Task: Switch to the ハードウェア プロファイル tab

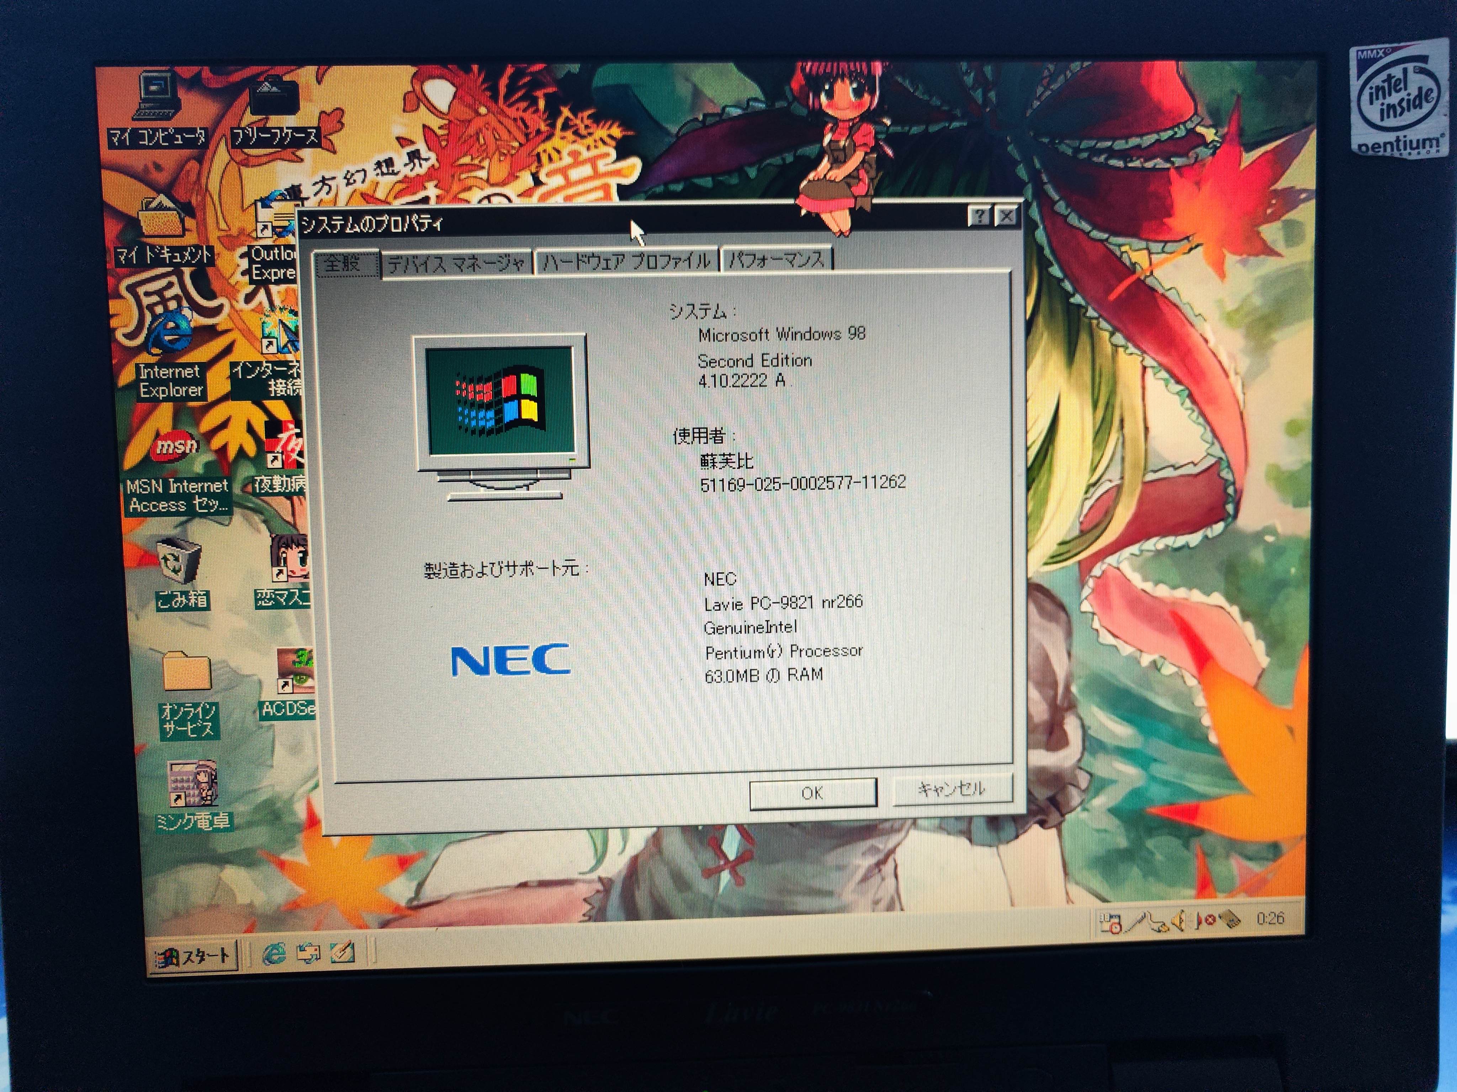Action: (626, 261)
